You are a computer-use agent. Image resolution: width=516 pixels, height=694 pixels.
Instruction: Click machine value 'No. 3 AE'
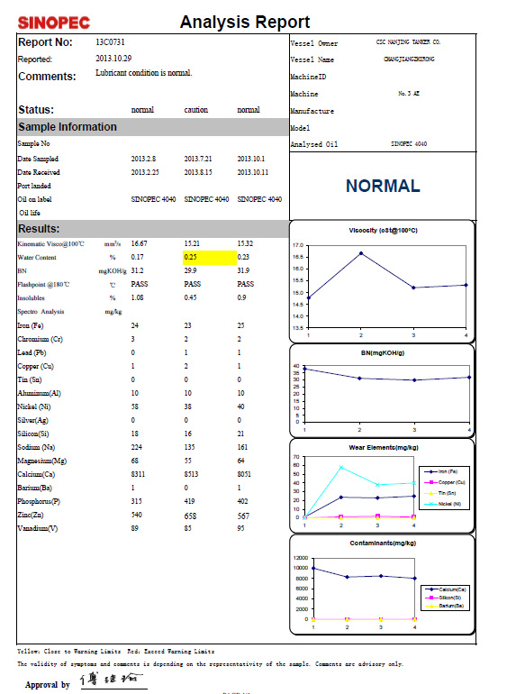coord(409,94)
